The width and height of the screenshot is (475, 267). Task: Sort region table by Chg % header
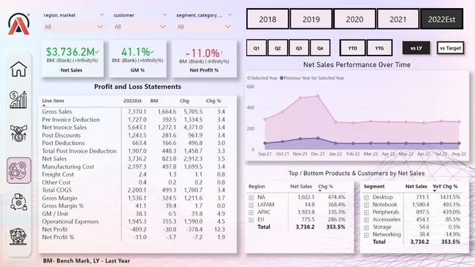click(325, 186)
